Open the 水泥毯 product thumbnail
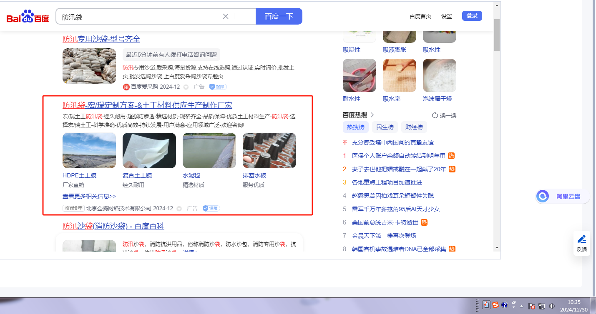The image size is (596, 314). 209,150
